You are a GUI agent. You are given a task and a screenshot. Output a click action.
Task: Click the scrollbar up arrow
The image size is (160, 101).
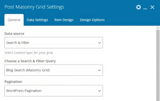click(158, 28)
